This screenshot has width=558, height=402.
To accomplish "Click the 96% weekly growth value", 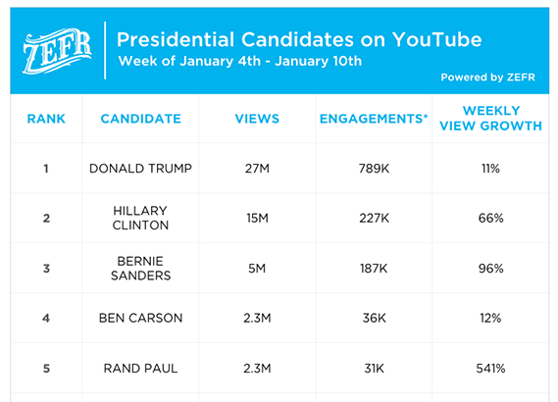I will point(490,269).
